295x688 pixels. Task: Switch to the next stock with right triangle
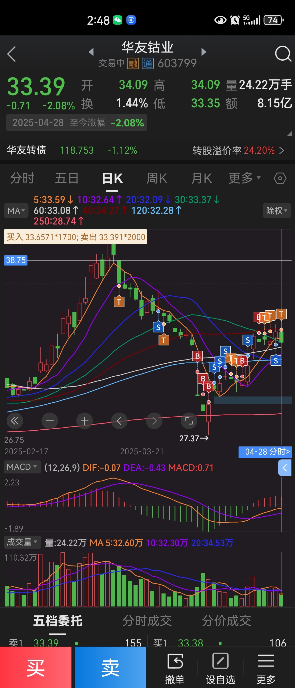pyautogui.click(x=204, y=52)
